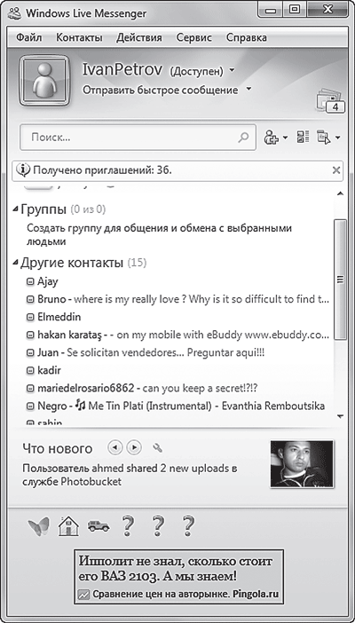Click Отправить быстрое сообщение text
This screenshot has height=623, width=355.
click(161, 91)
